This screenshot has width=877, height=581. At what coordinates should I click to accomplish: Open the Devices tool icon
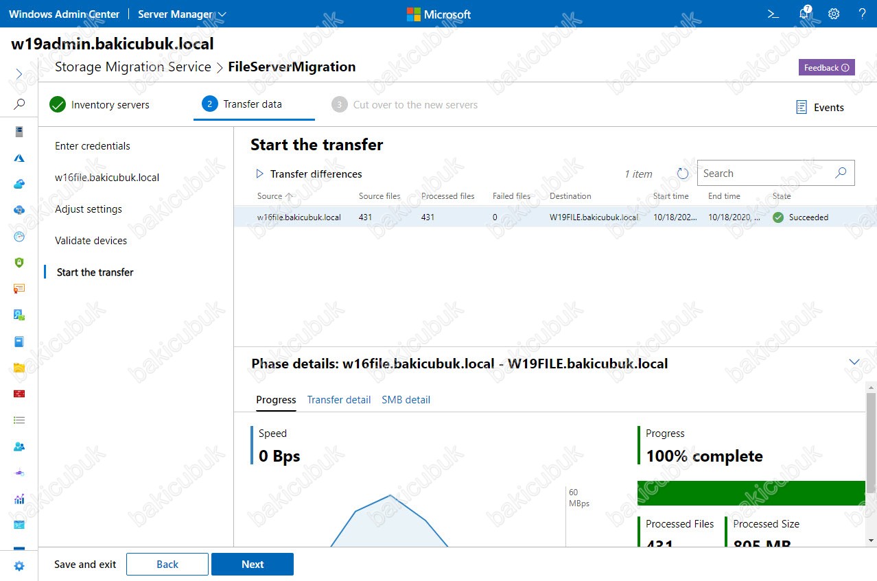[x=19, y=315]
